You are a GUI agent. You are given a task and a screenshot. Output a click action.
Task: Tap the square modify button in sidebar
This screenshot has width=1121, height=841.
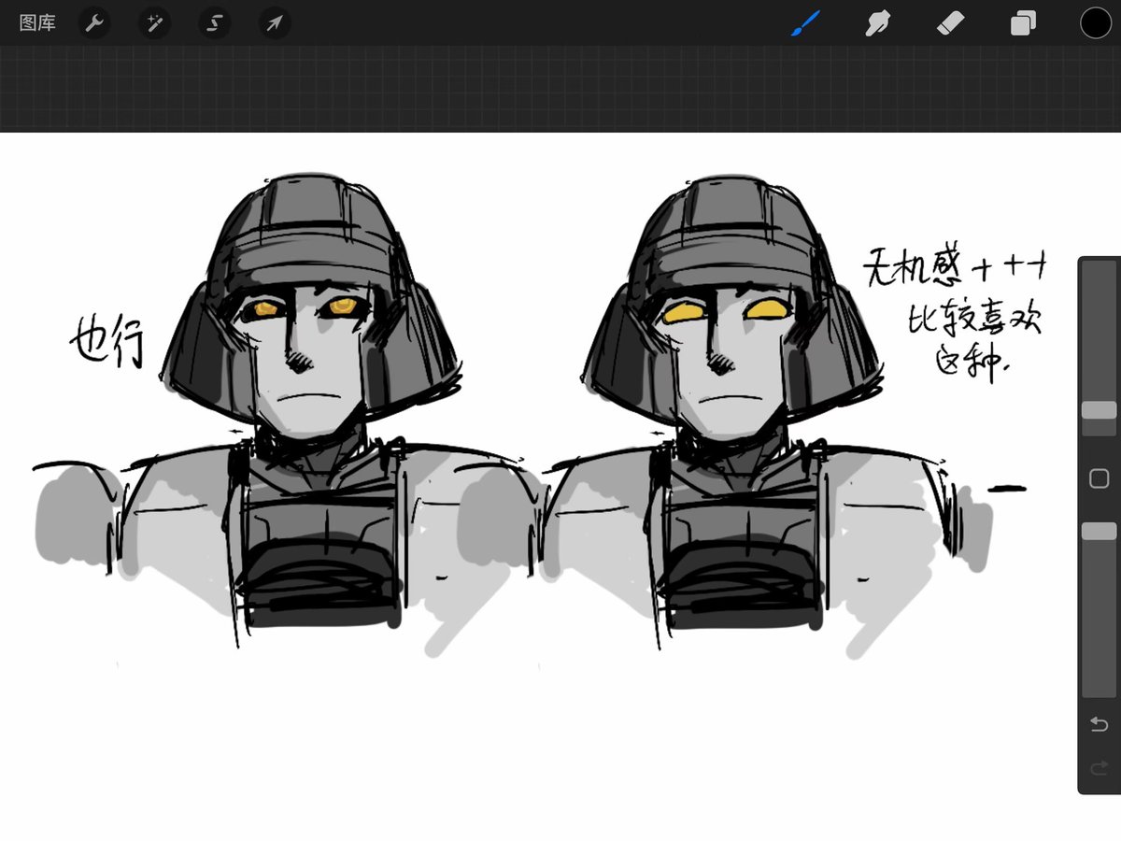1099,478
